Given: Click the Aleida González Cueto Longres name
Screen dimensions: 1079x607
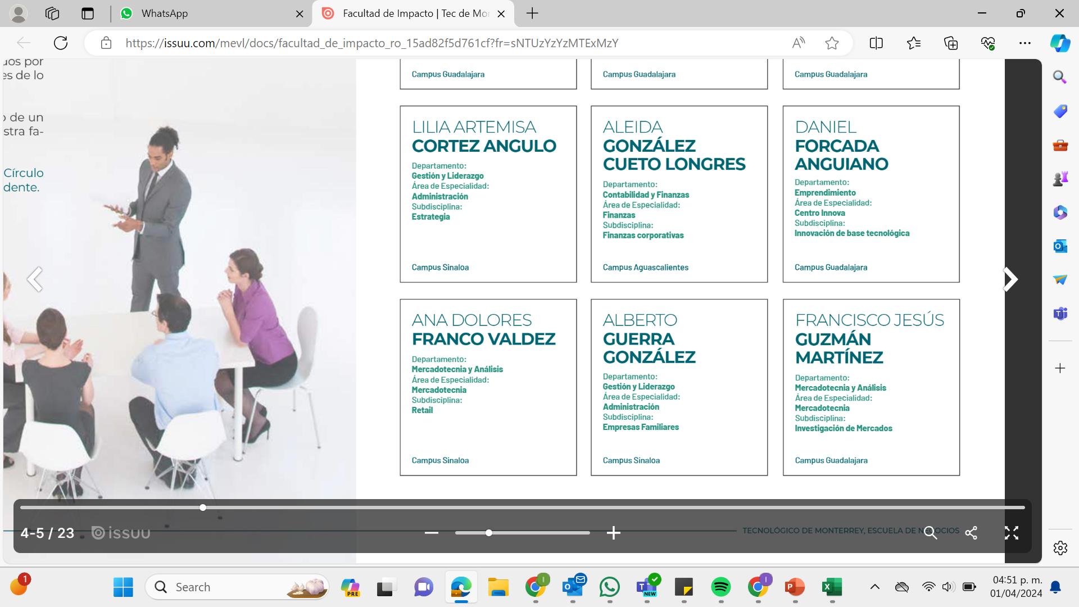Looking at the screenshot, I should 674,146.
